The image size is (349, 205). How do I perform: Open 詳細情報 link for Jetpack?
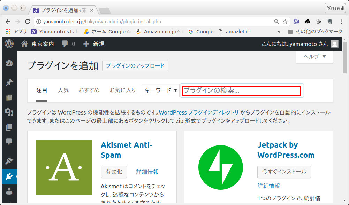(x=269, y=186)
